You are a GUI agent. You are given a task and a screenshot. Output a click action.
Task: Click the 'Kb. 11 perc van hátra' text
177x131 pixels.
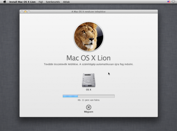coord(88,100)
